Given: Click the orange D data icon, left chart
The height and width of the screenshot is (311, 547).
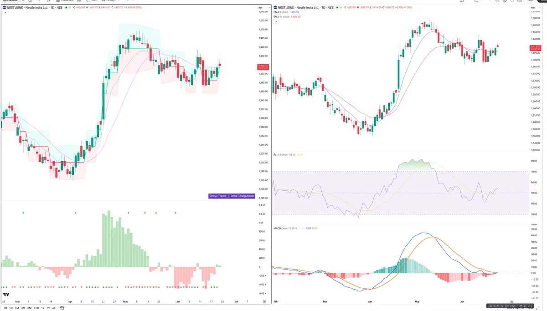Looking at the screenshot, I should [x=70, y=8].
